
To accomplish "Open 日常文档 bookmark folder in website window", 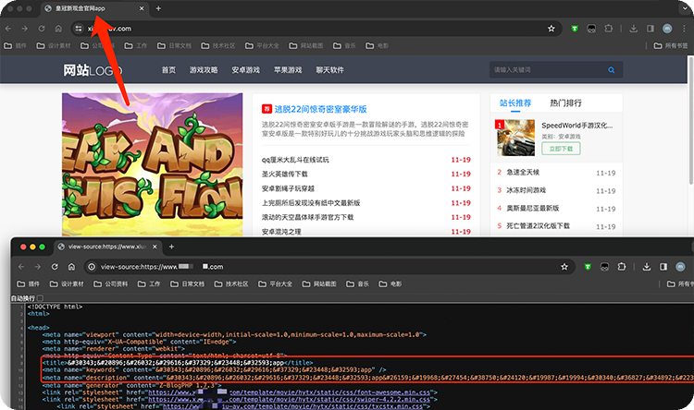I will (x=174, y=45).
